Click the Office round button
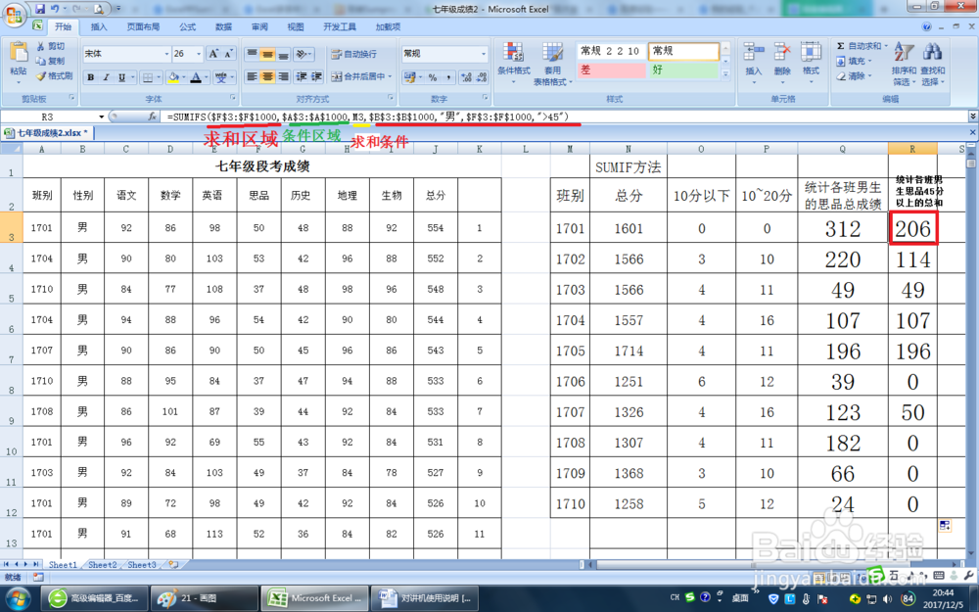 [x=14, y=13]
